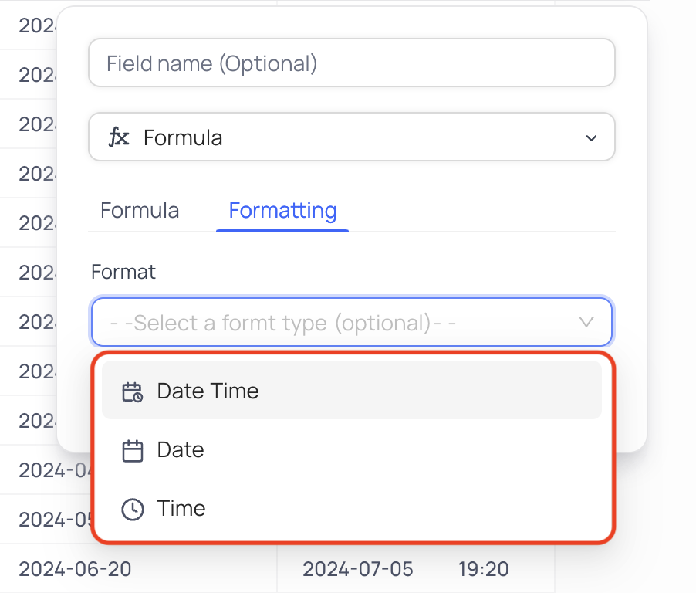
Task: Pick the Time format option
Action: point(352,508)
